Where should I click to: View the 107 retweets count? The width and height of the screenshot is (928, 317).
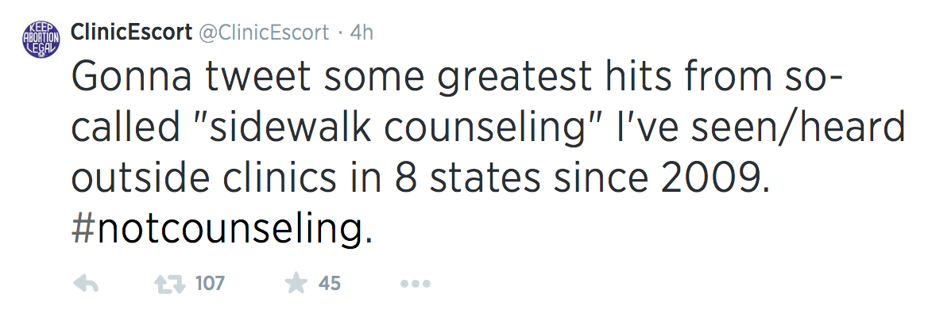[210, 284]
